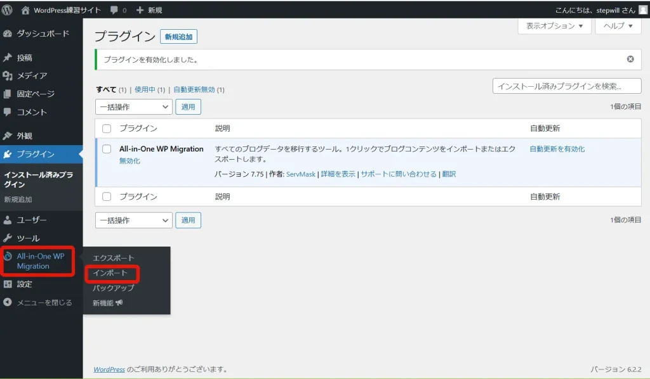
Task: Click the コメント speech bubble icon
Action: (8, 112)
